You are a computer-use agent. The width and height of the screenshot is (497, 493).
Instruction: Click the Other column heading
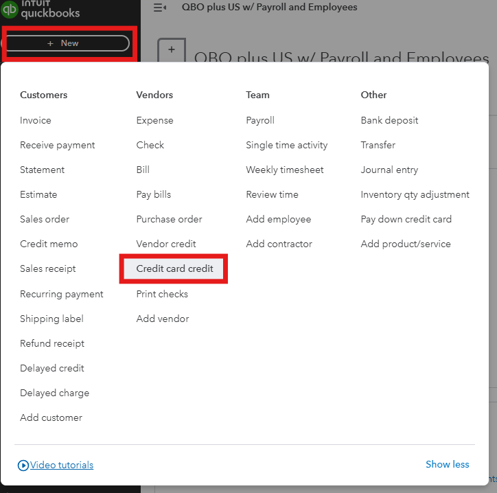(373, 95)
